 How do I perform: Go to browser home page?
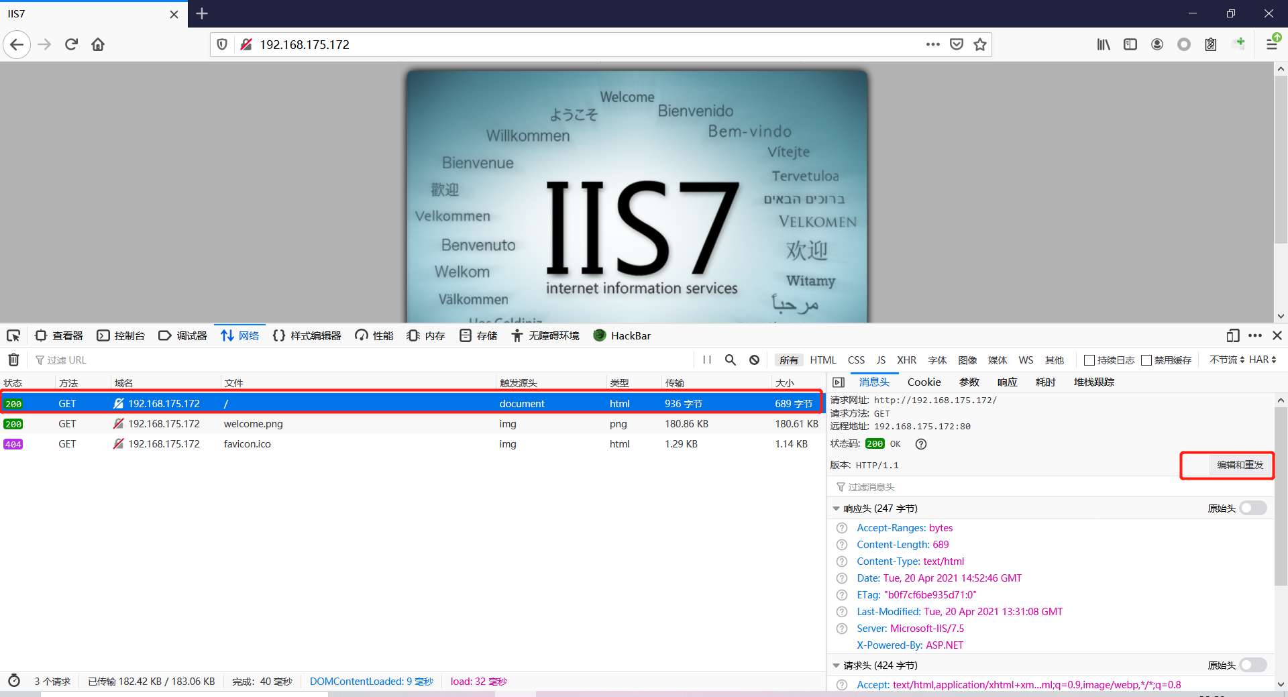98,44
